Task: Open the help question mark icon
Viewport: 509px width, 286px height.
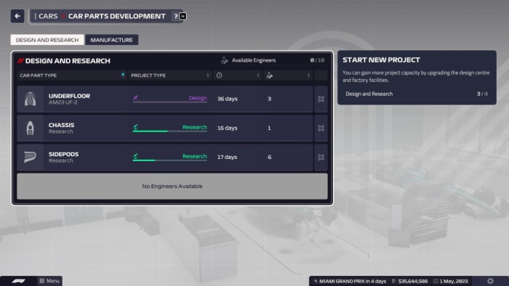Action: point(176,16)
